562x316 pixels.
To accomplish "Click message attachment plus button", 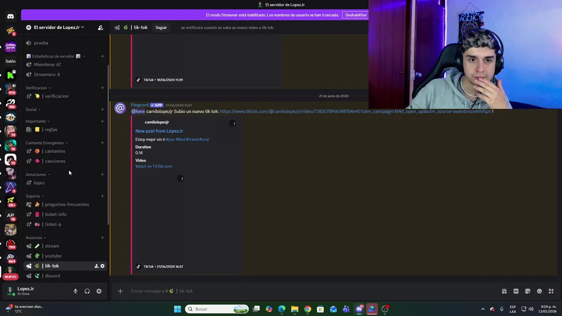I will [x=120, y=291].
